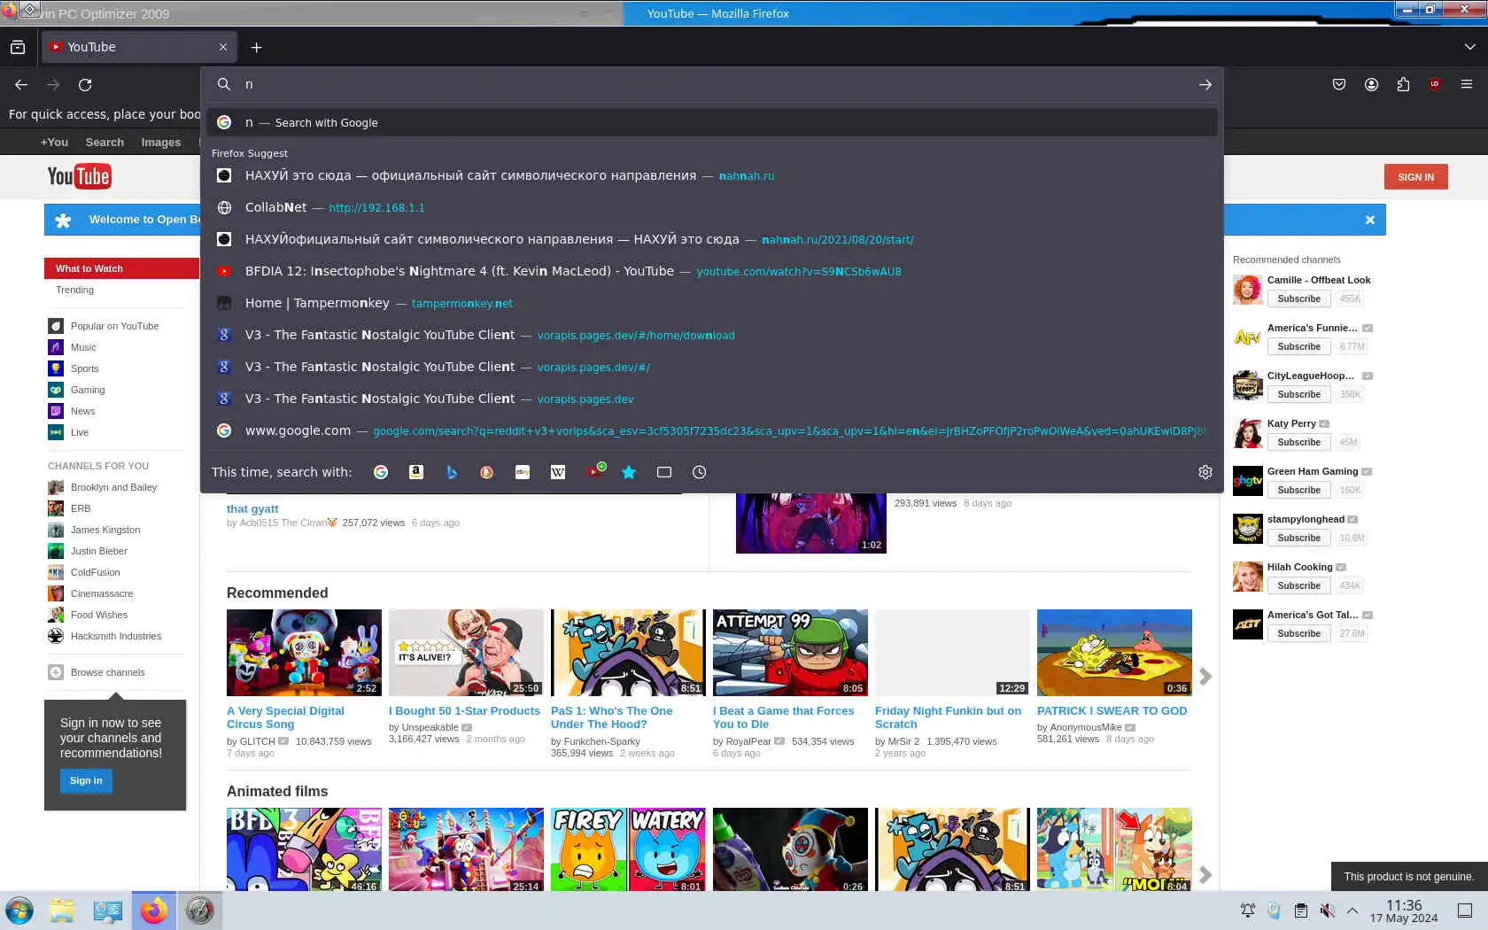This screenshot has width=1488, height=930.
Task: Open the Windows Start orb
Action: [x=19, y=911]
